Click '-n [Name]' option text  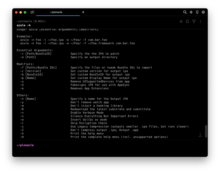tap(28, 99)
